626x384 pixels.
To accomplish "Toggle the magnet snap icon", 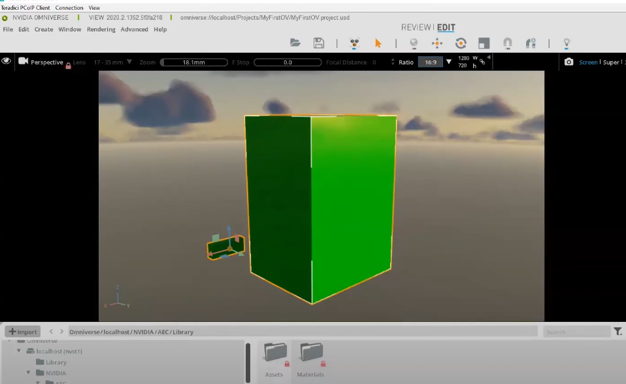I will (x=508, y=43).
